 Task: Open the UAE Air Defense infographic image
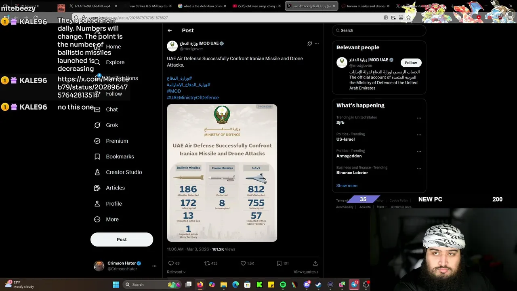(222, 173)
